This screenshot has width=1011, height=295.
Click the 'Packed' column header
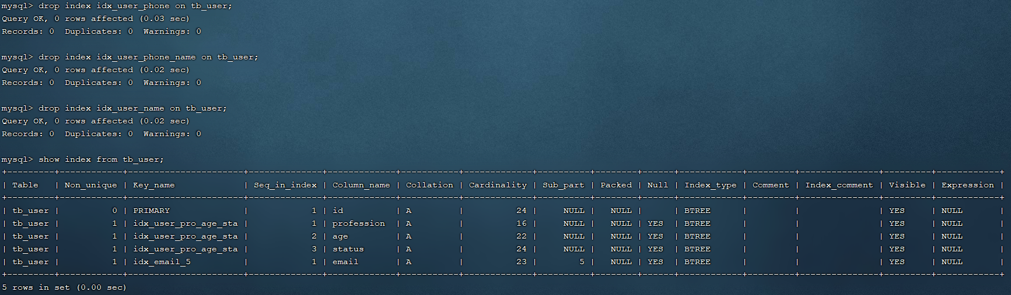pos(616,185)
